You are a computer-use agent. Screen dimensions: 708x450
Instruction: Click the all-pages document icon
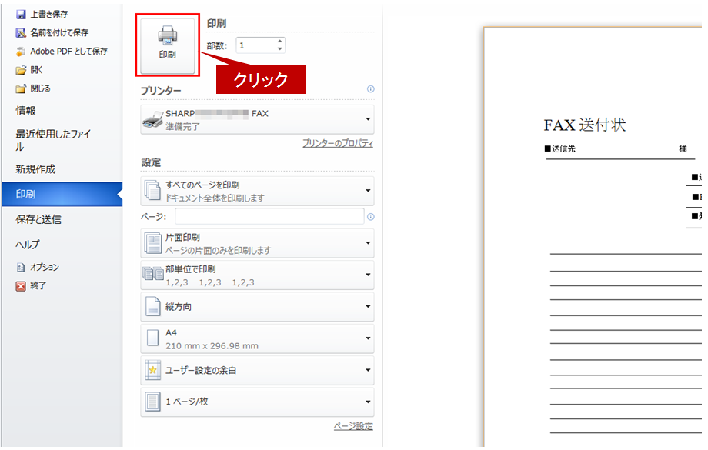[152, 191]
